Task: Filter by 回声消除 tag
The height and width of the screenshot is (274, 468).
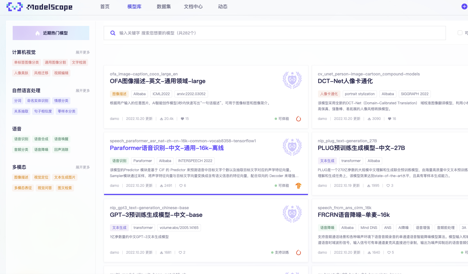Action: point(61,150)
